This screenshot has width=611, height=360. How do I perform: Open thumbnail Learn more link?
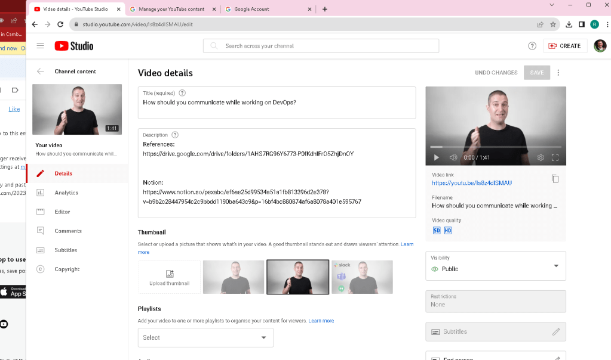(407, 244)
